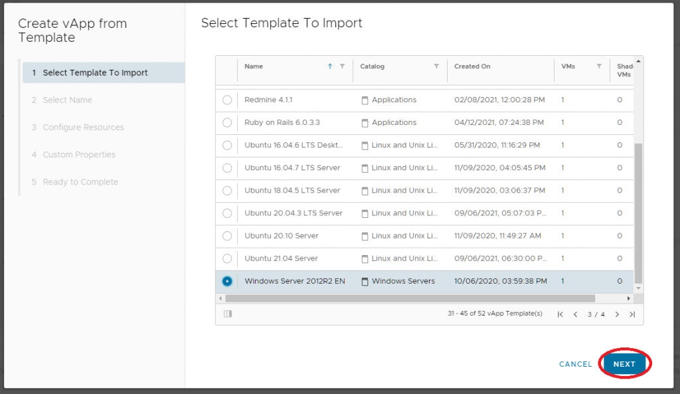Click the NEXT button
Image resolution: width=680 pixels, height=394 pixels.
coord(624,364)
